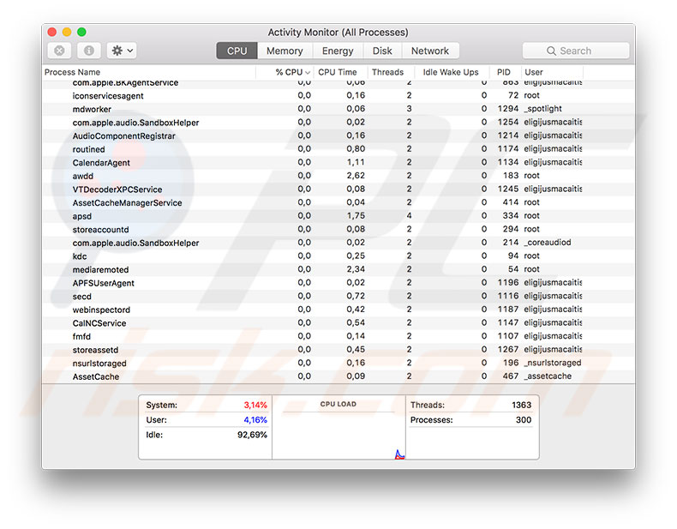Select the CalNCService process
The image size is (677, 529).
[x=338, y=323]
